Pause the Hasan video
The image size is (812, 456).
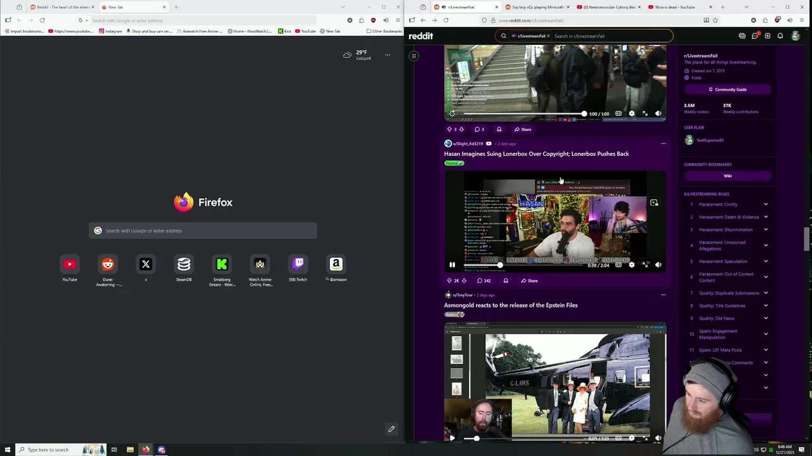point(452,265)
